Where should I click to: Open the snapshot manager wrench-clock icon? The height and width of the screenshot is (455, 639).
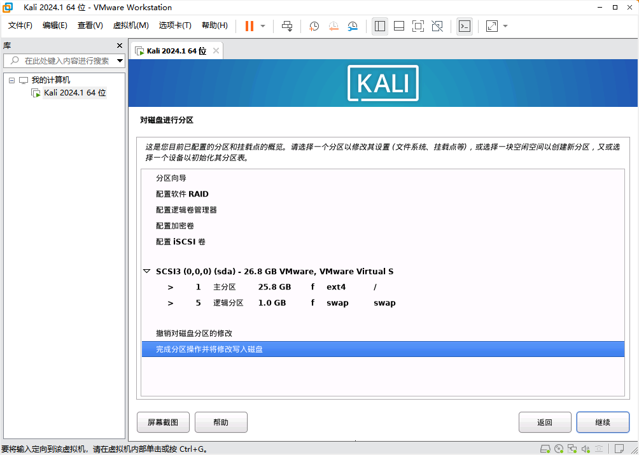pyautogui.click(x=353, y=26)
